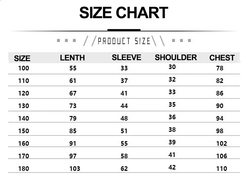Click length value 103
Screen dimensions: 248x193
[x=75, y=169]
